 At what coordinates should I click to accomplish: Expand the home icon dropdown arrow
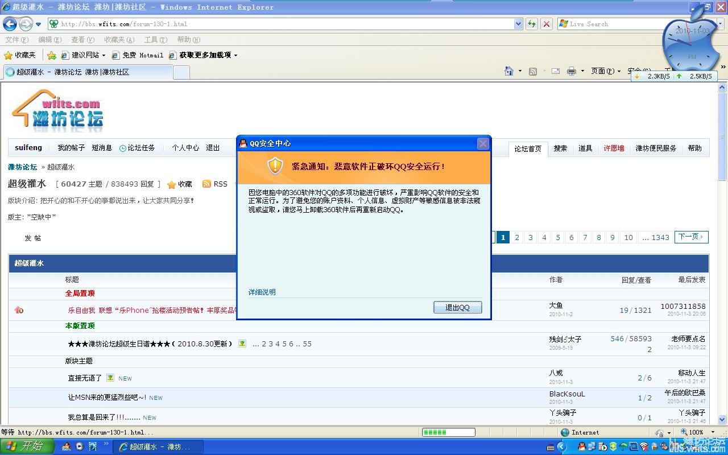click(520, 71)
